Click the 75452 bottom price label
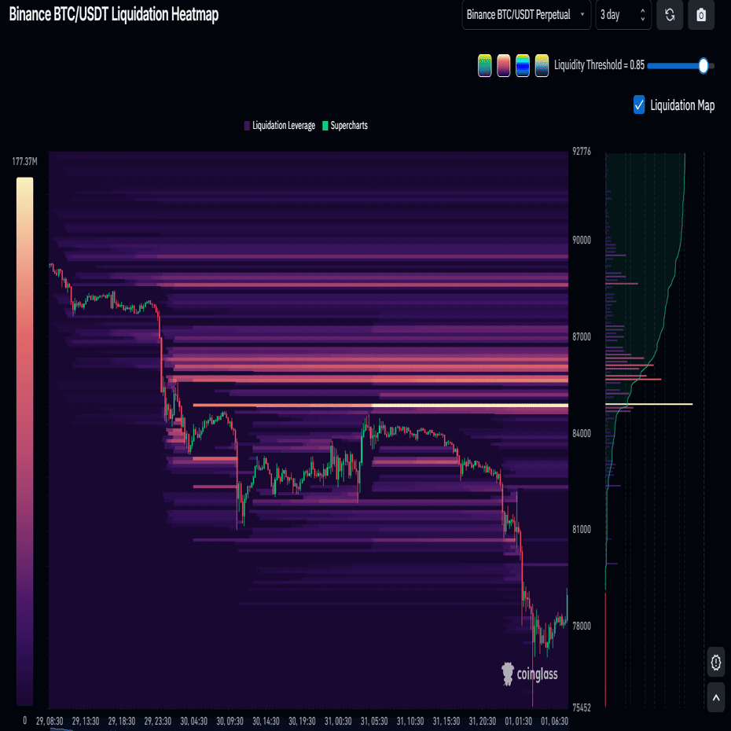The width and height of the screenshot is (731, 731). [582, 707]
